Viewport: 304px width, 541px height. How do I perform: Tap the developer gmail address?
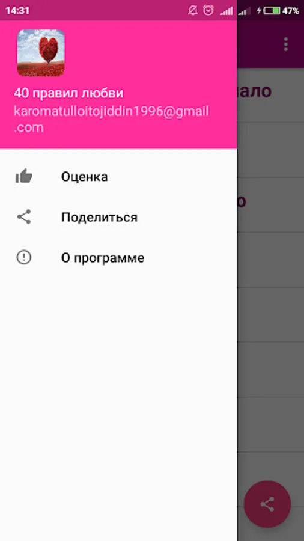pyautogui.click(x=111, y=120)
